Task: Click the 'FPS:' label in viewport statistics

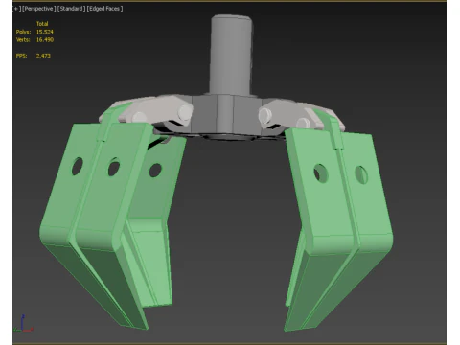Action: click(x=21, y=56)
